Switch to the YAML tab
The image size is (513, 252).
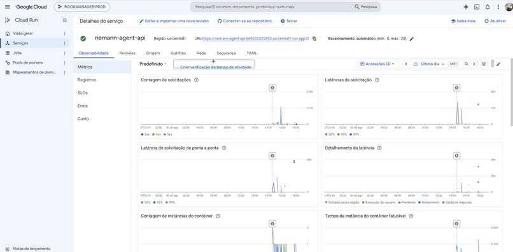tap(251, 53)
